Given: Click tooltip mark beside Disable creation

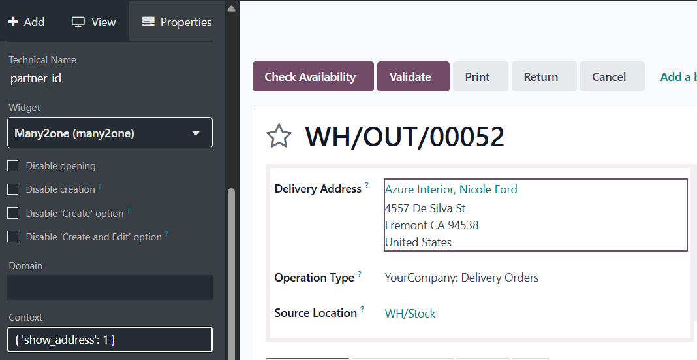Looking at the screenshot, I should 100,186.
